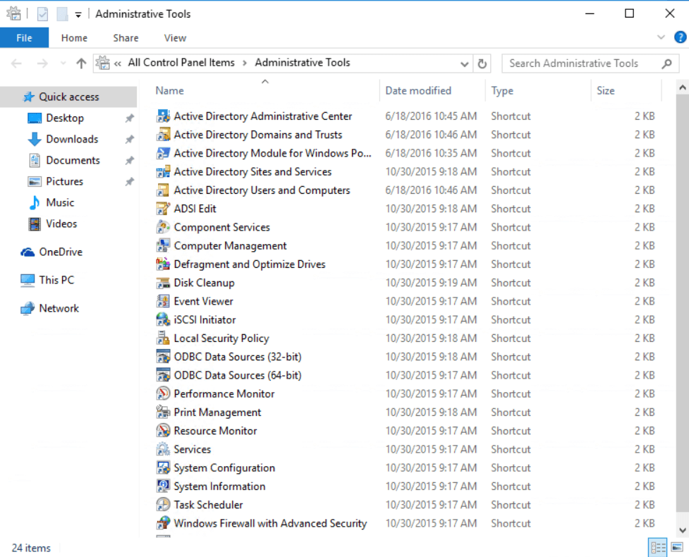Switch to large thumbnails view

coord(677,547)
